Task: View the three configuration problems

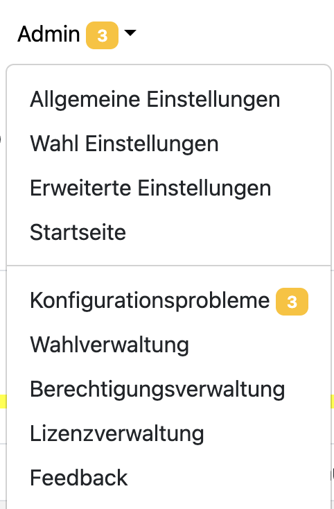Action: pos(168,300)
